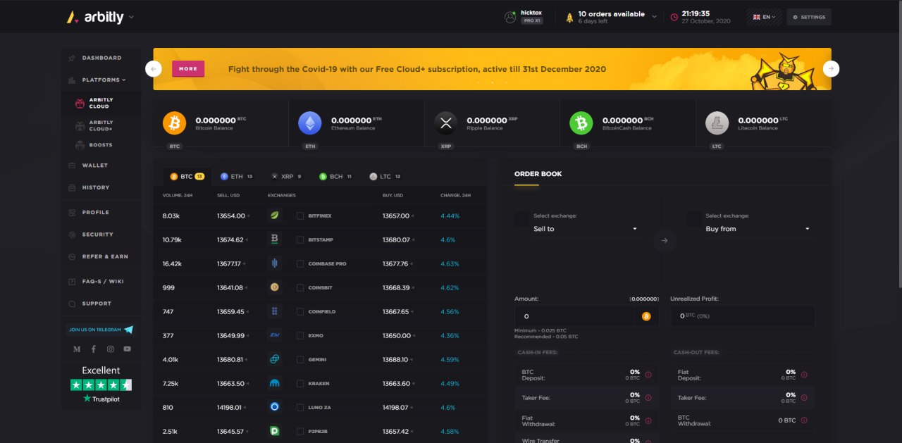Click the Litecoin balance coin icon
Image resolution: width=902 pixels, height=443 pixels.
click(x=717, y=123)
